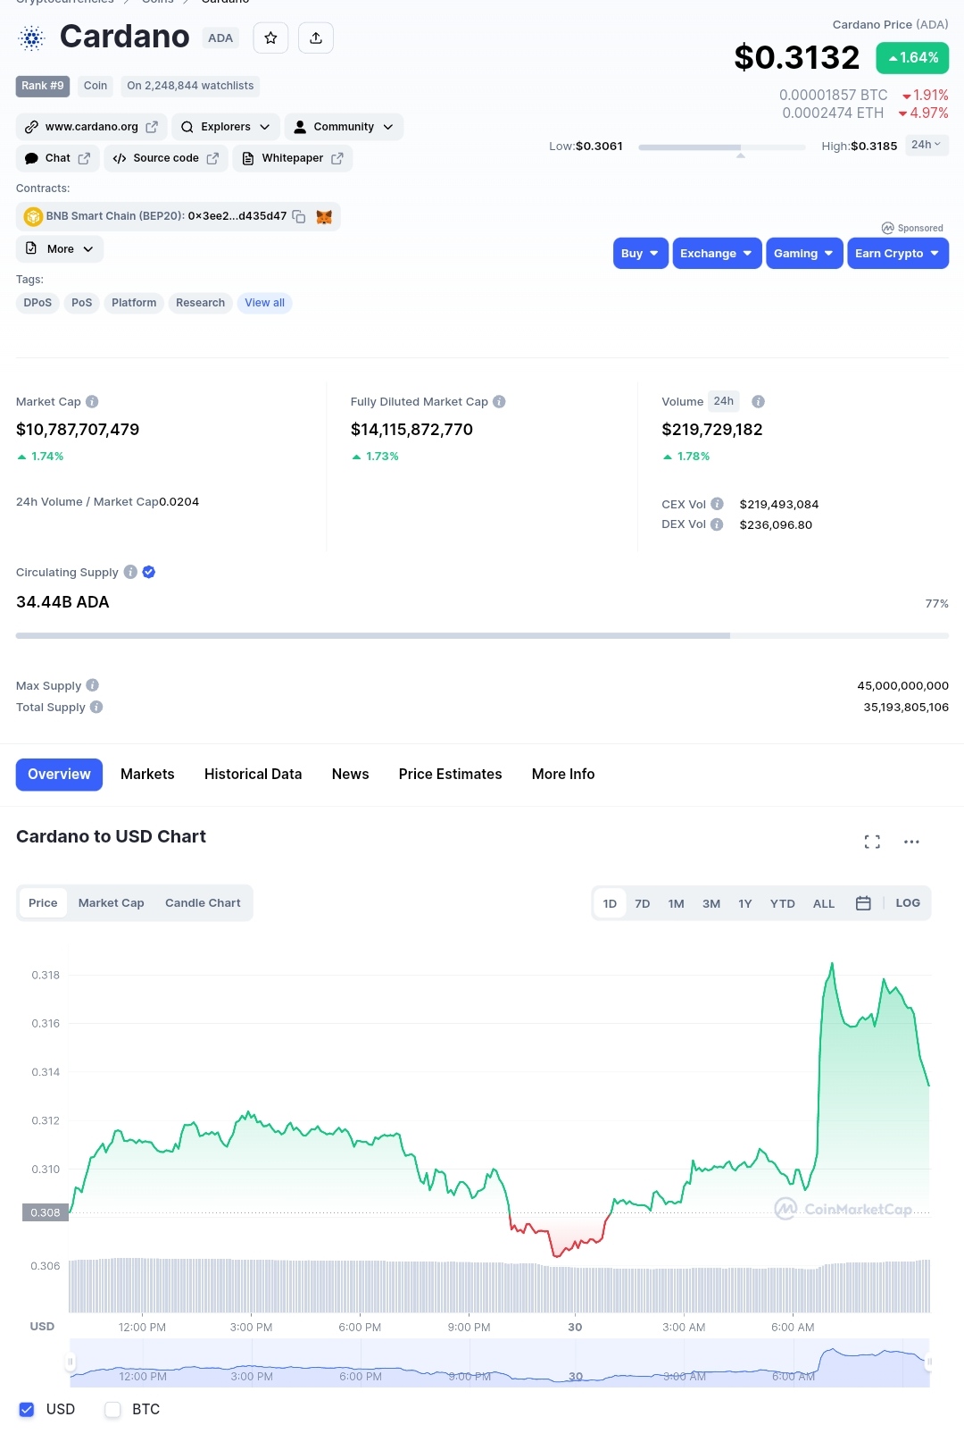Click the DEX Vol info icon

[x=717, y=524]
